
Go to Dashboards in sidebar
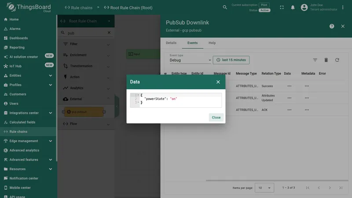[x=28, y=38]
